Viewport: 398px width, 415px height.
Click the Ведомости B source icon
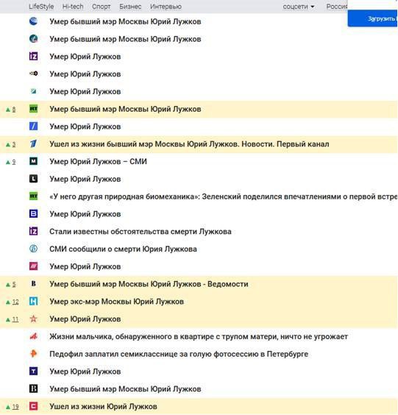click(x=33, y=284)
